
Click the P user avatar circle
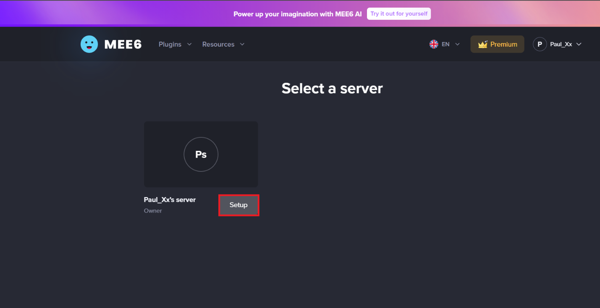[540, 44]
